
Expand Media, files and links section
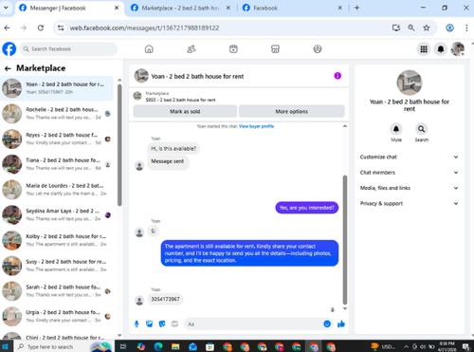tap(410, 188)
